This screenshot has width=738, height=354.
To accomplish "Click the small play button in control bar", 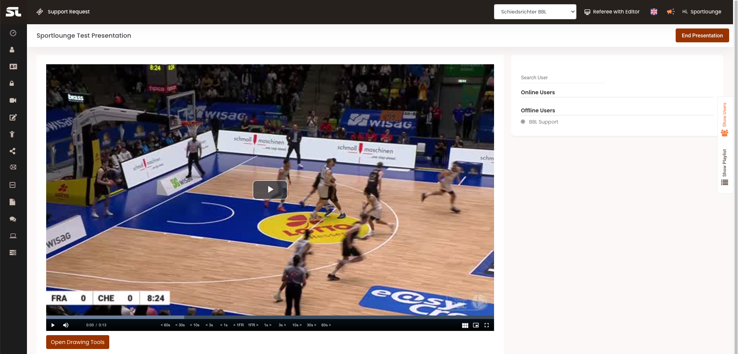I will pos(53,326).
